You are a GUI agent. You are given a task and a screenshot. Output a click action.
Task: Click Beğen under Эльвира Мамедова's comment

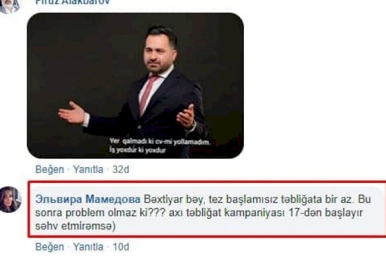pos(50,247)
